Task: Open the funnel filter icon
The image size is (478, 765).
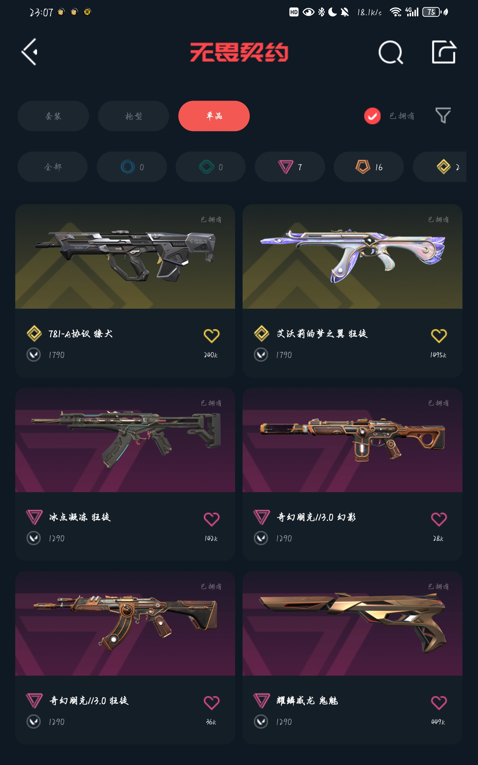Action: click(x=443, y=115)
